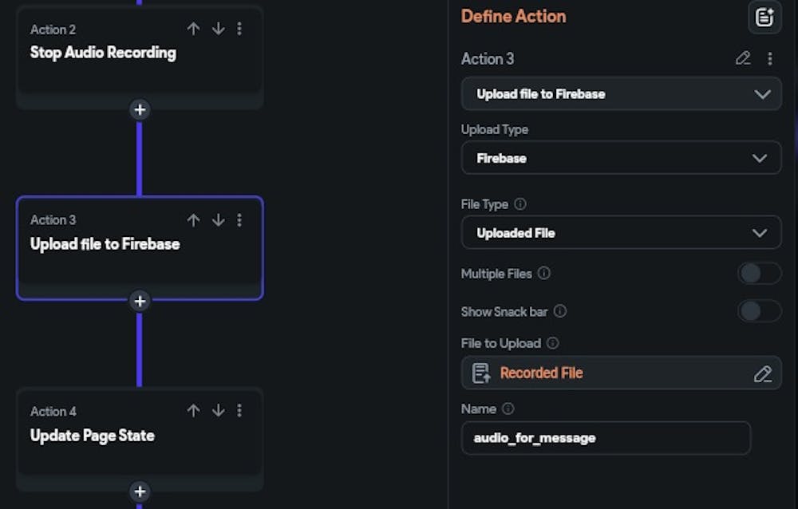The width and height of the screenshot is (798, 509).
Task: Open notes icon next to Define Action
Action: coord(764,18)
